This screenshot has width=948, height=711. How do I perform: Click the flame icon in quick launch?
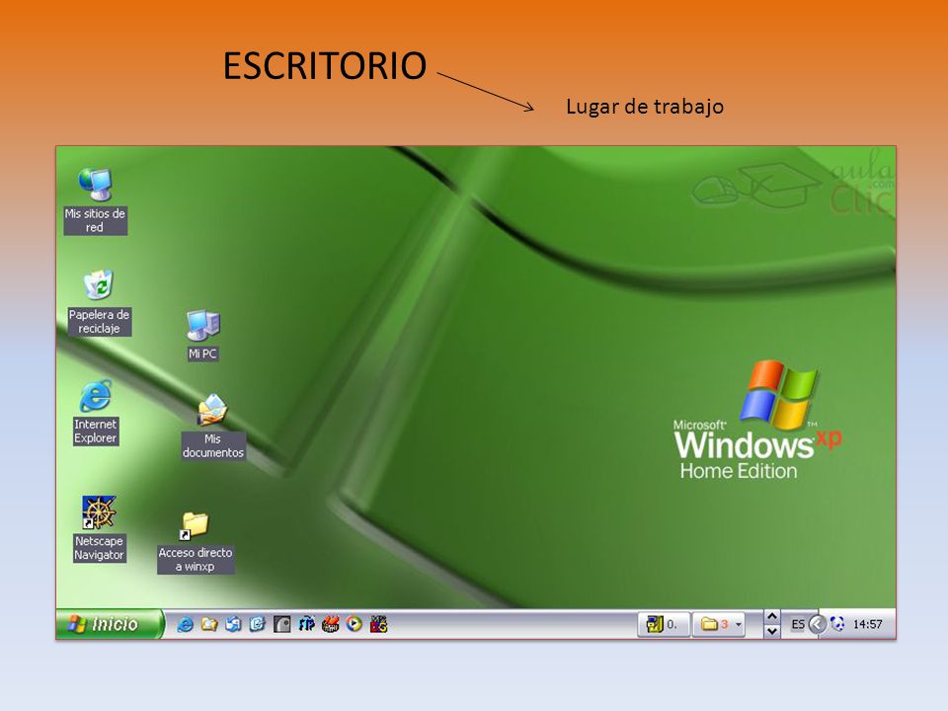point(330,624)
